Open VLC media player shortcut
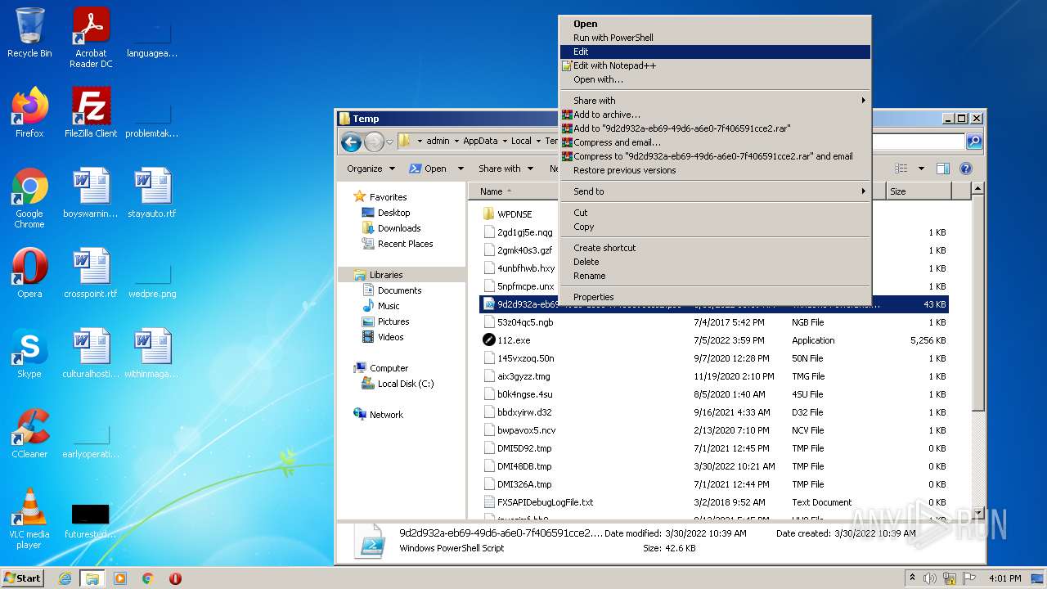Image resolution: width=1047 pixels, height=589 pixels. coord(29,519)
